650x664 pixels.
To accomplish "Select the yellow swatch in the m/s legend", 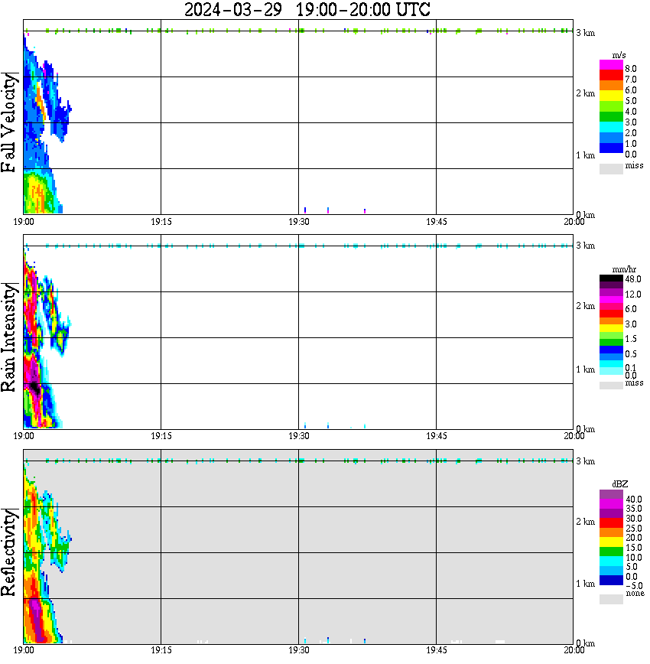I will [611, 96].
